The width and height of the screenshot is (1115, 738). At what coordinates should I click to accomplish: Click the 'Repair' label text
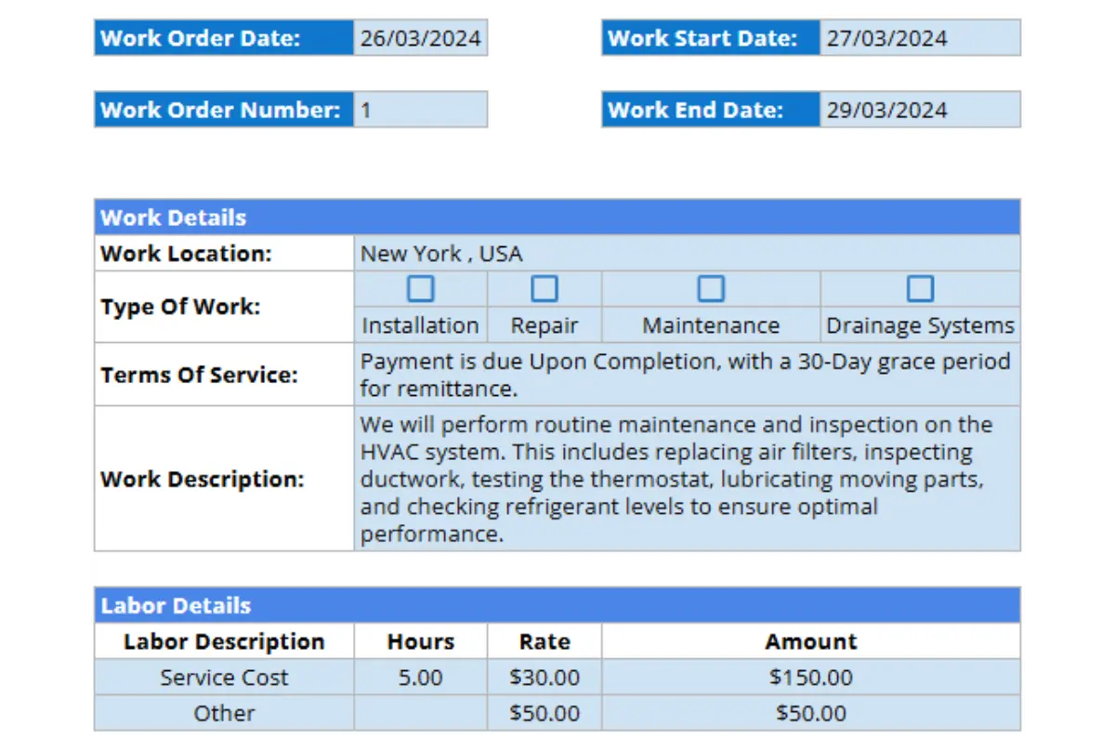pos(544,325)
